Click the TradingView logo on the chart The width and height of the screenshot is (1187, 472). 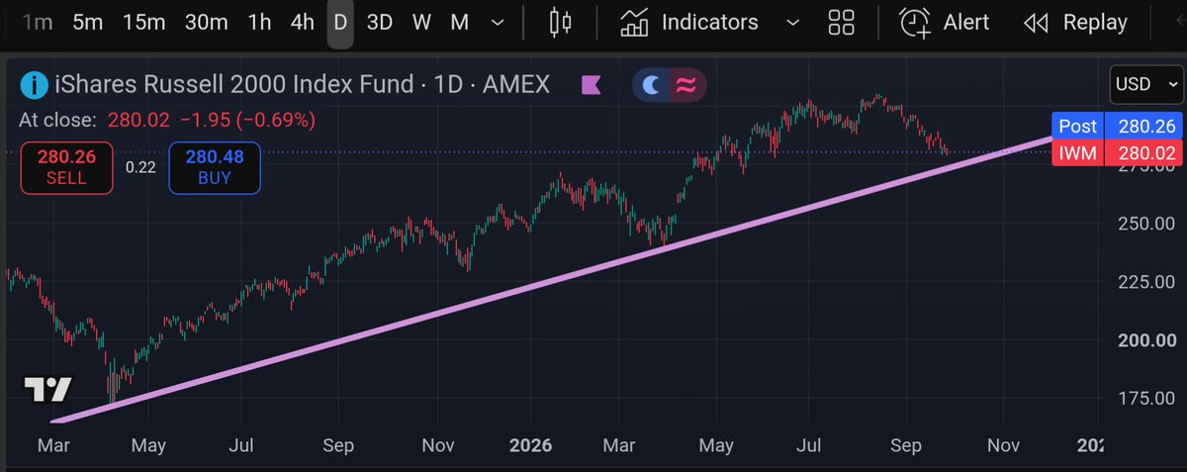(x=47, y=390)
